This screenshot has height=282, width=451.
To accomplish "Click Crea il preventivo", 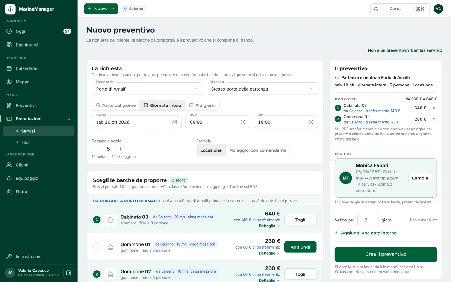I will point(386,254).
